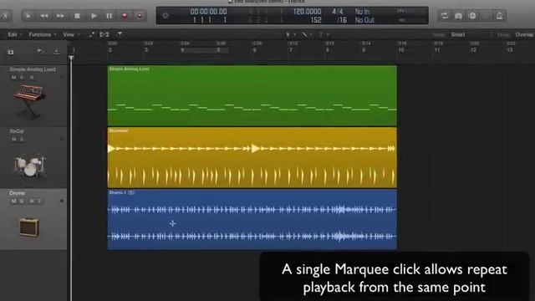
Task: Click the Duplicate Track button
Action: click(40, 52)
